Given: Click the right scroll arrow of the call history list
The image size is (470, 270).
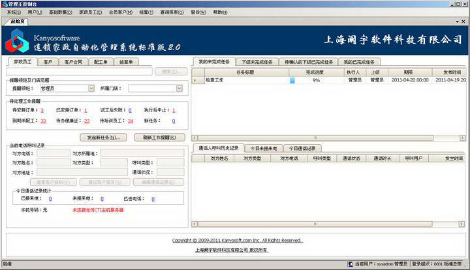Looking at the screenshot, I should click(x=462, y=224).
